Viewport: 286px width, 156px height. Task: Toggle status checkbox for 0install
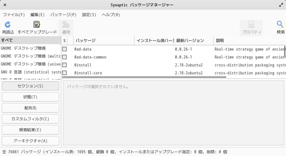(64, 65)
